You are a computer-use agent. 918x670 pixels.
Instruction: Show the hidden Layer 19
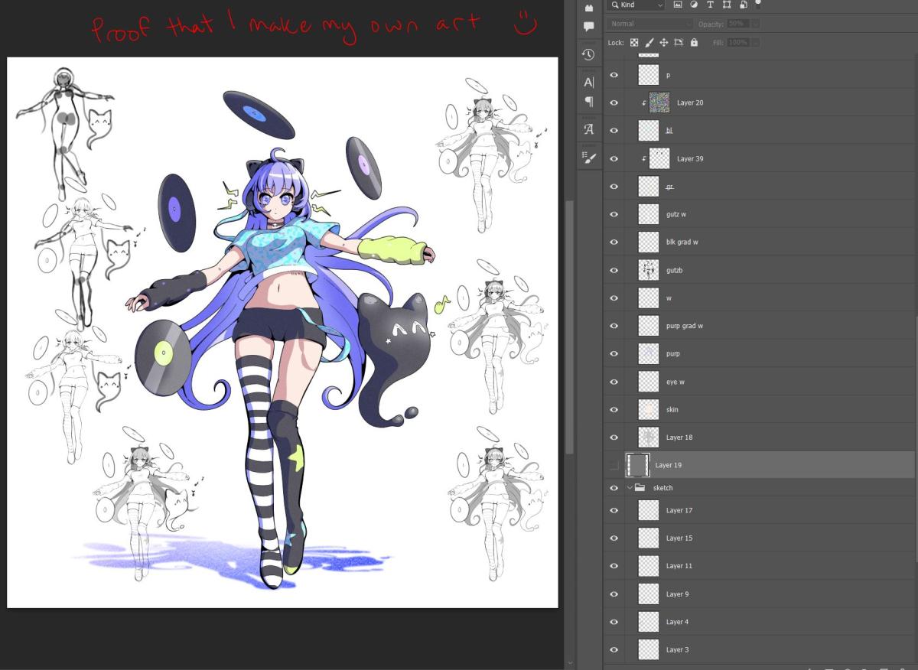(614, 465)
